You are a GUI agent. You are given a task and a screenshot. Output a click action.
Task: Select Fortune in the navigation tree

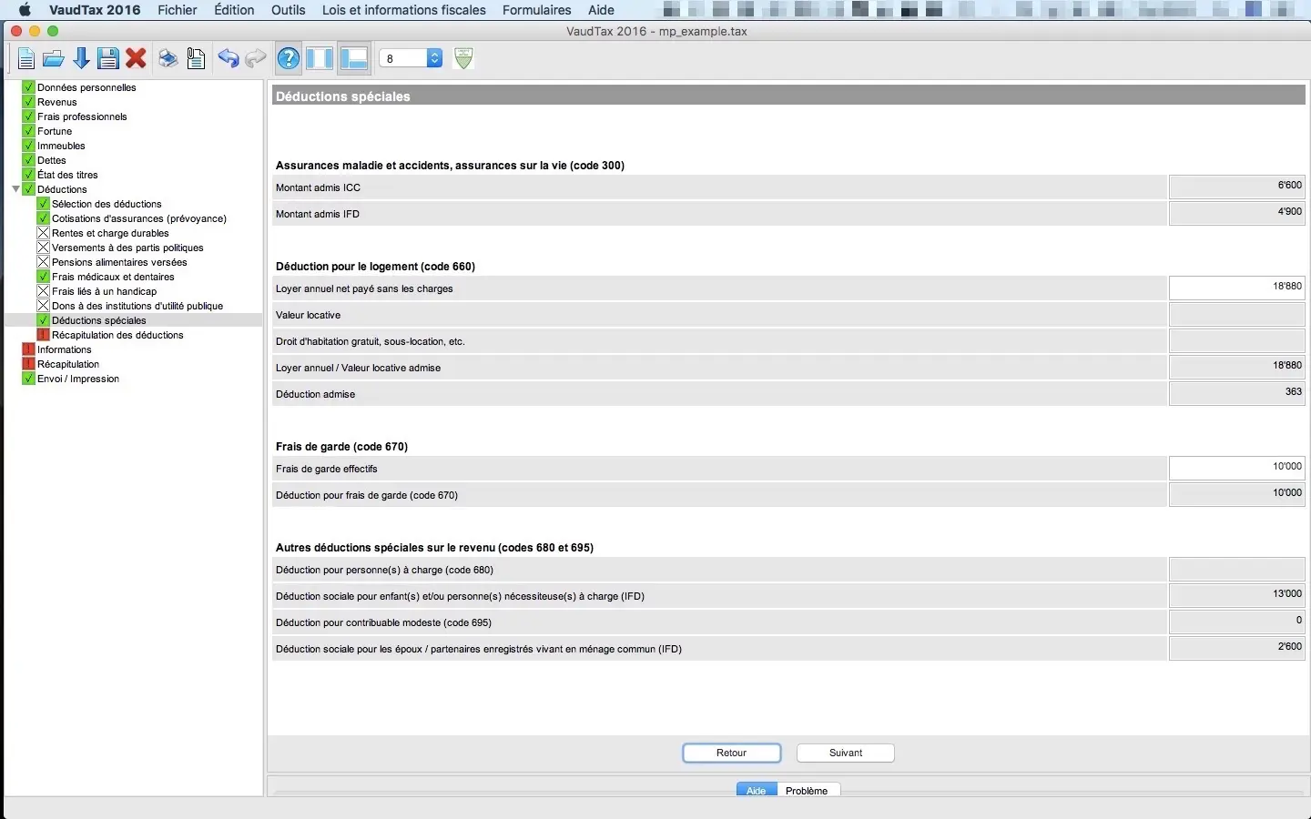pyautogui.click(x=55, y=131)
